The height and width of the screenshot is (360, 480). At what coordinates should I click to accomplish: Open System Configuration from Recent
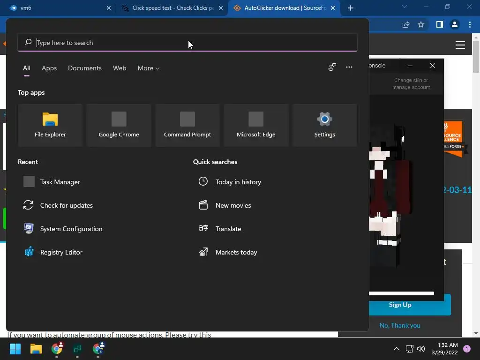pos(63,229)
